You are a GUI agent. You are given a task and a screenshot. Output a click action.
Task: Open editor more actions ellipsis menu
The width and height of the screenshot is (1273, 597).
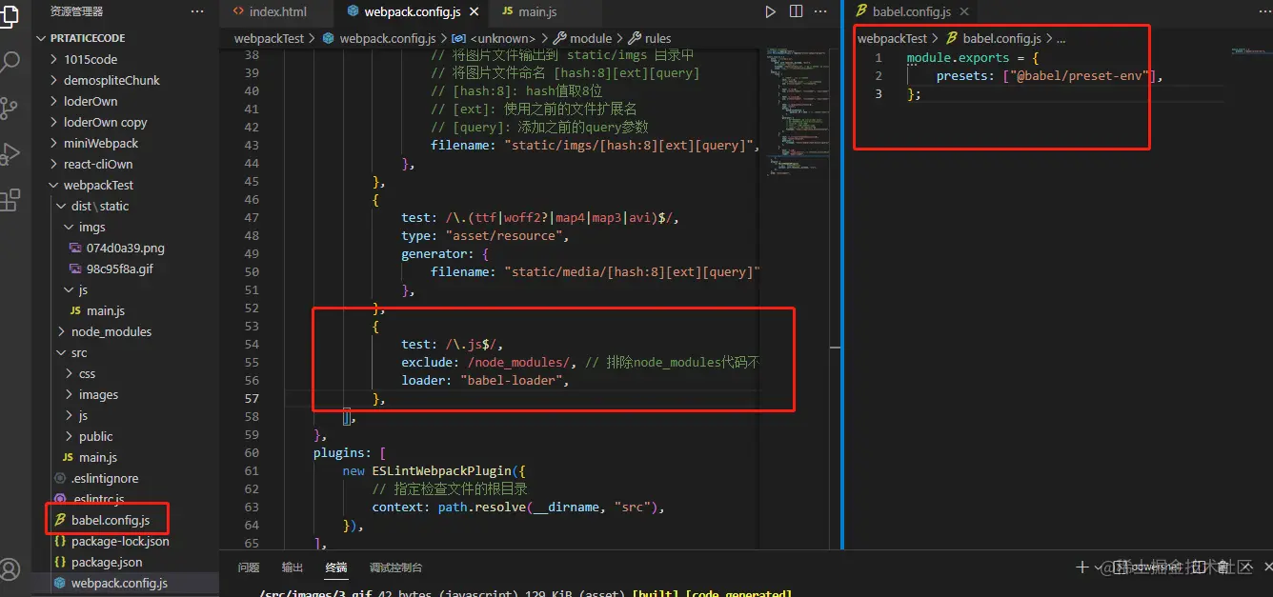tap(822, 11)
